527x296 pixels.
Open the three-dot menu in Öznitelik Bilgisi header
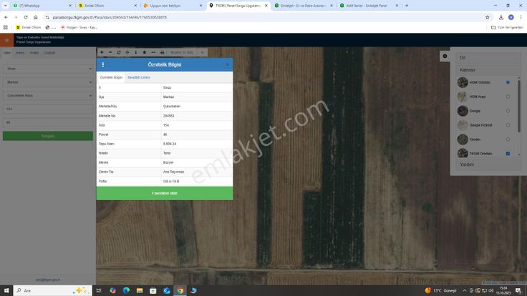pyautogui.click(x=103, y=64)
